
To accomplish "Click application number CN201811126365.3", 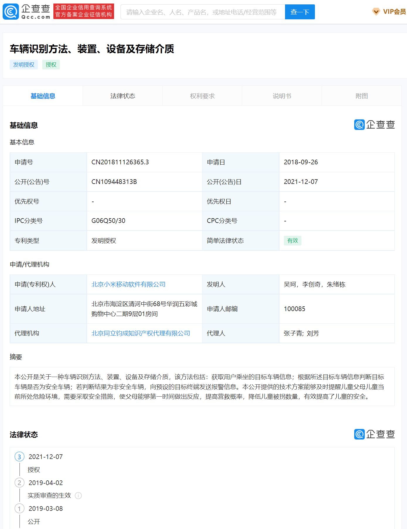I will (120, 162).
